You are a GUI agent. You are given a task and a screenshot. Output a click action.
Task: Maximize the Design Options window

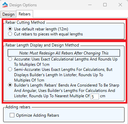(x=105, y=5)
